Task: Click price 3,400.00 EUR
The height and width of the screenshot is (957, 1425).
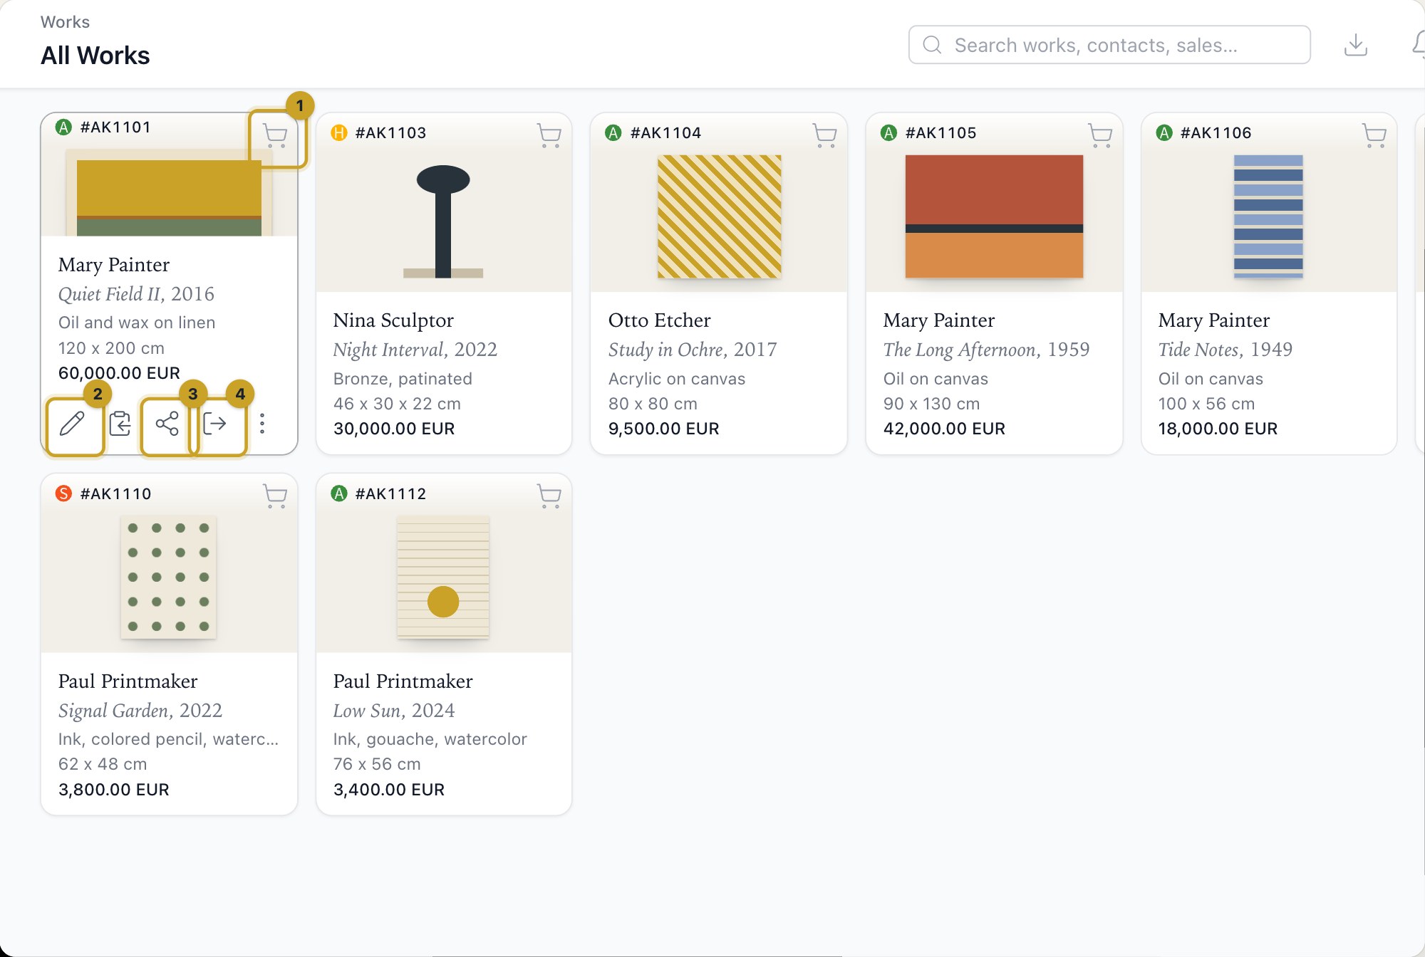Action: [389, 790]
